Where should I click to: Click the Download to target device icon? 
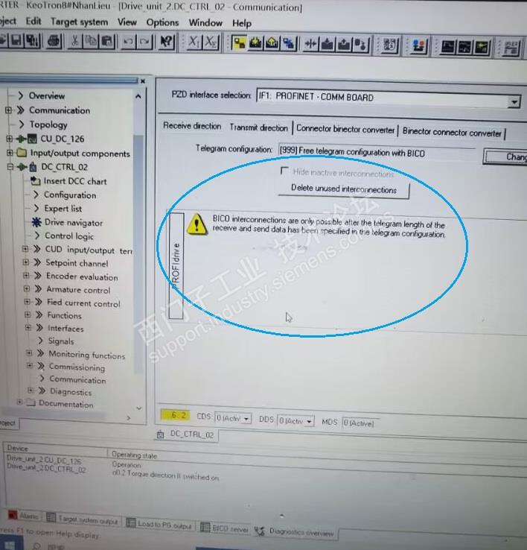(328, 45)
